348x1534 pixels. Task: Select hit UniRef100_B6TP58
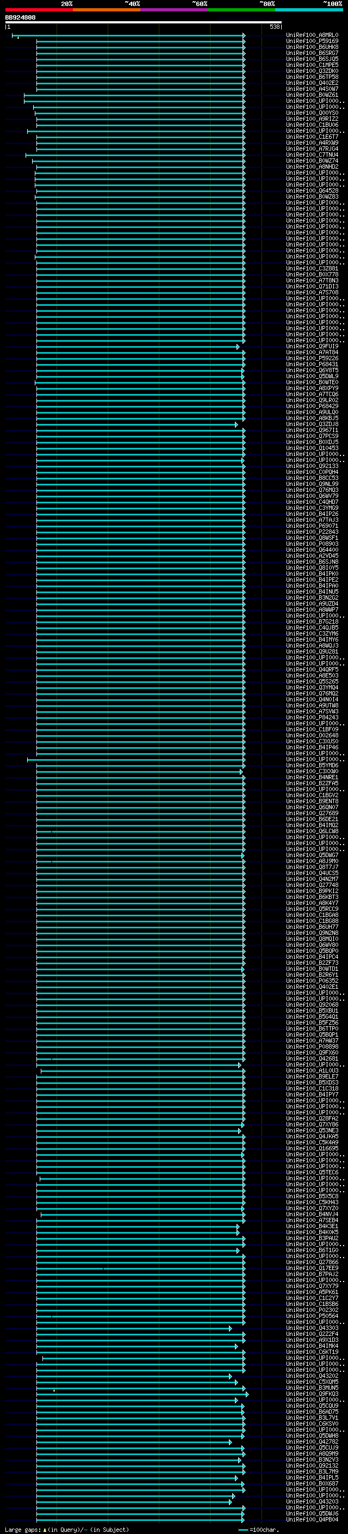click(312, 77)
